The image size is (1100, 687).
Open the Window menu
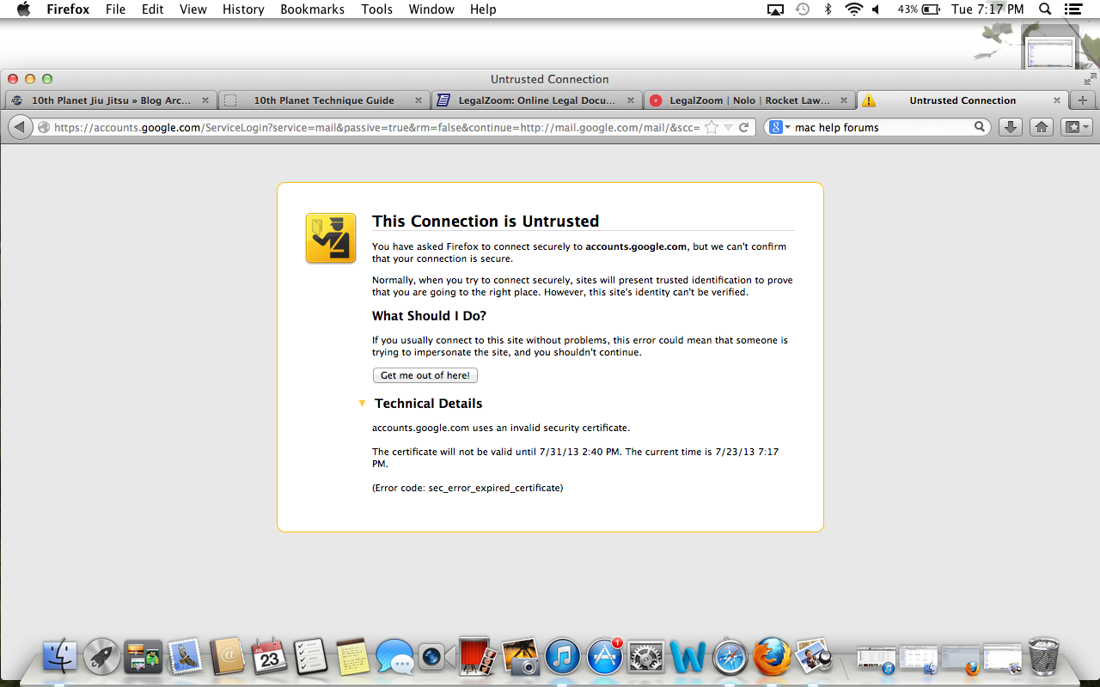[431, 9]
